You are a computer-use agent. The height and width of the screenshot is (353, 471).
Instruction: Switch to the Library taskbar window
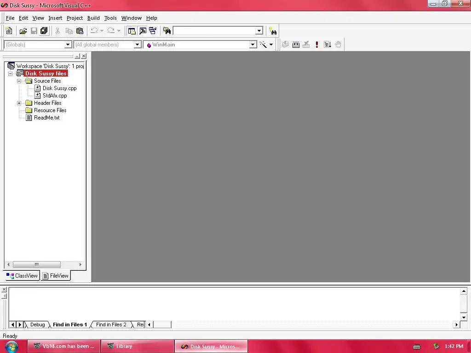pos(137,346)
